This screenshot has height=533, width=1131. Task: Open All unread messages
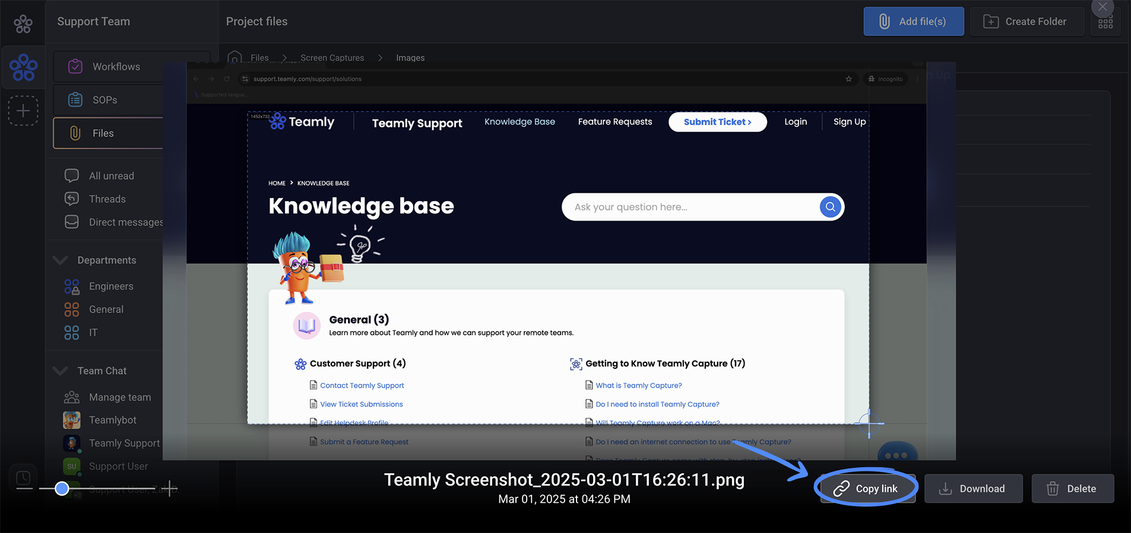point(111,175)
